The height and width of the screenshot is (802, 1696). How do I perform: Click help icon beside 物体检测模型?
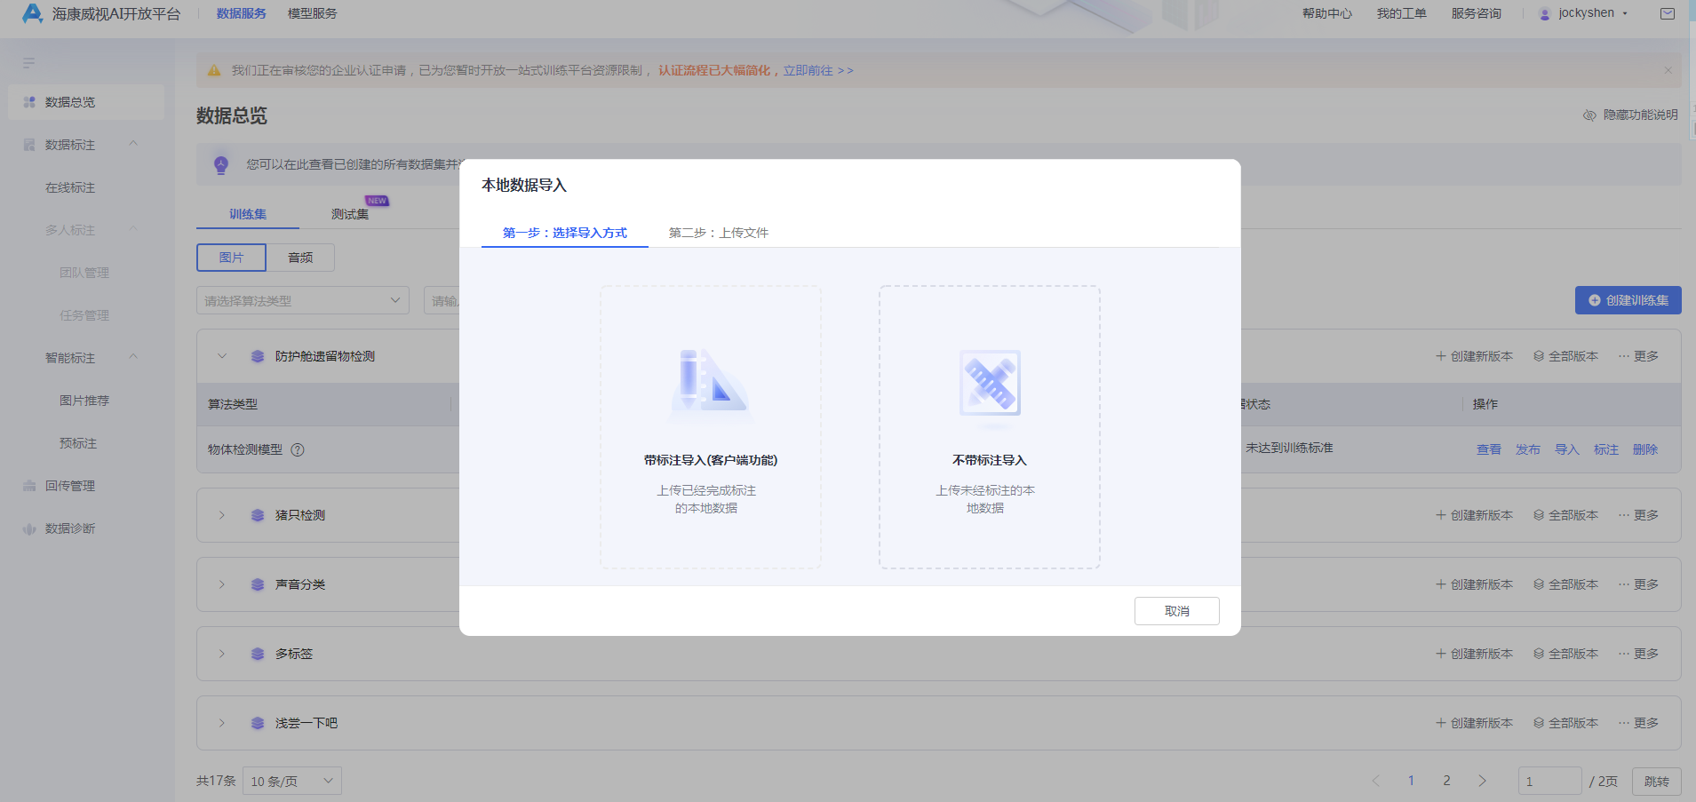click(298, 449)
